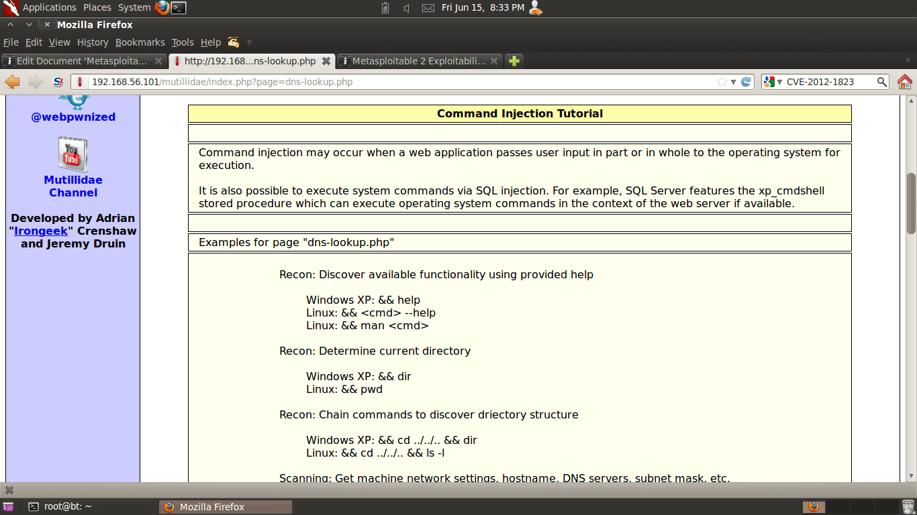
Task: Open the Bookmarks menu
Action: pyautogui.click(x=140, y=42)
